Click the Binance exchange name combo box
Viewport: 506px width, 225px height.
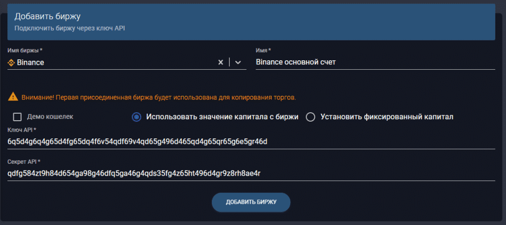click(x=127, y=62)
